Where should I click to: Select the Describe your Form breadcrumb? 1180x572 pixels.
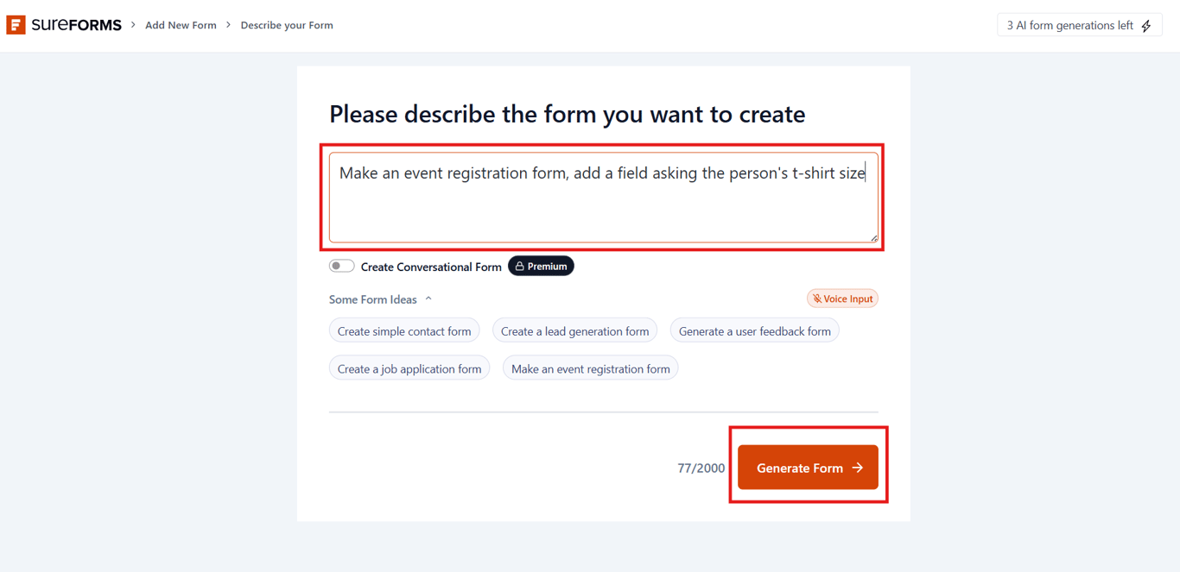(286, 25)
